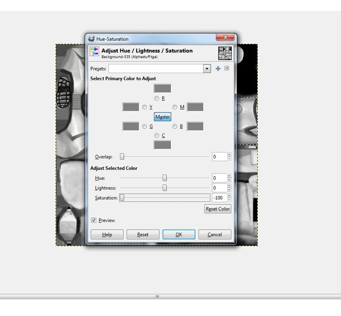Increase Lightness value with up arrow

tap(229, 186)
